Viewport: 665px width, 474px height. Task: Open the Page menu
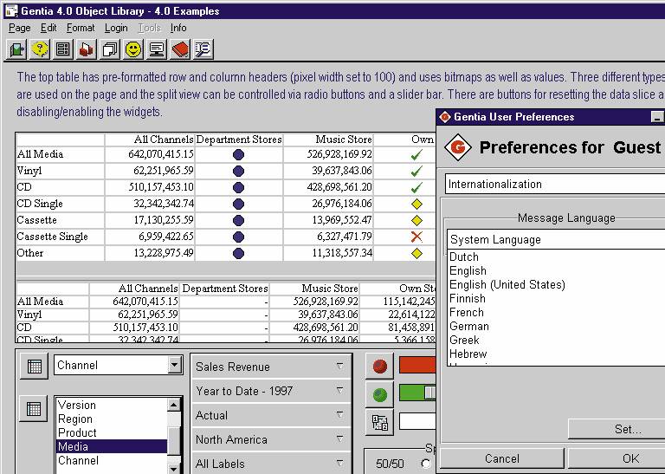pos(20,28)
